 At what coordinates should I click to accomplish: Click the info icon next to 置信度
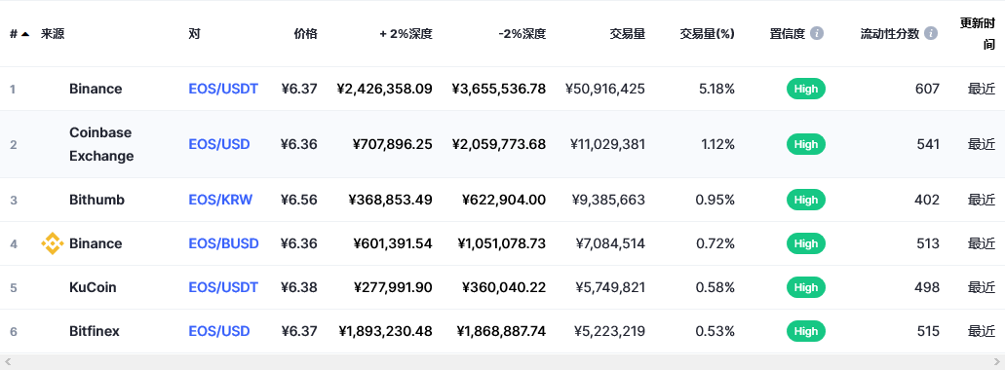coord(817,33)
